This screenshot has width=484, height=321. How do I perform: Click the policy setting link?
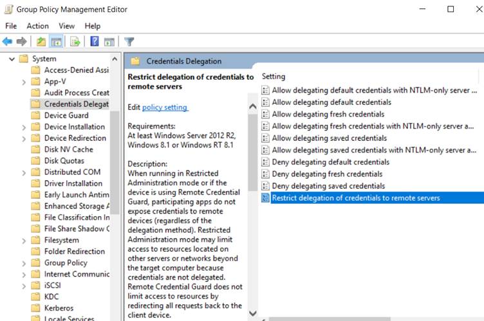[165, 107]
